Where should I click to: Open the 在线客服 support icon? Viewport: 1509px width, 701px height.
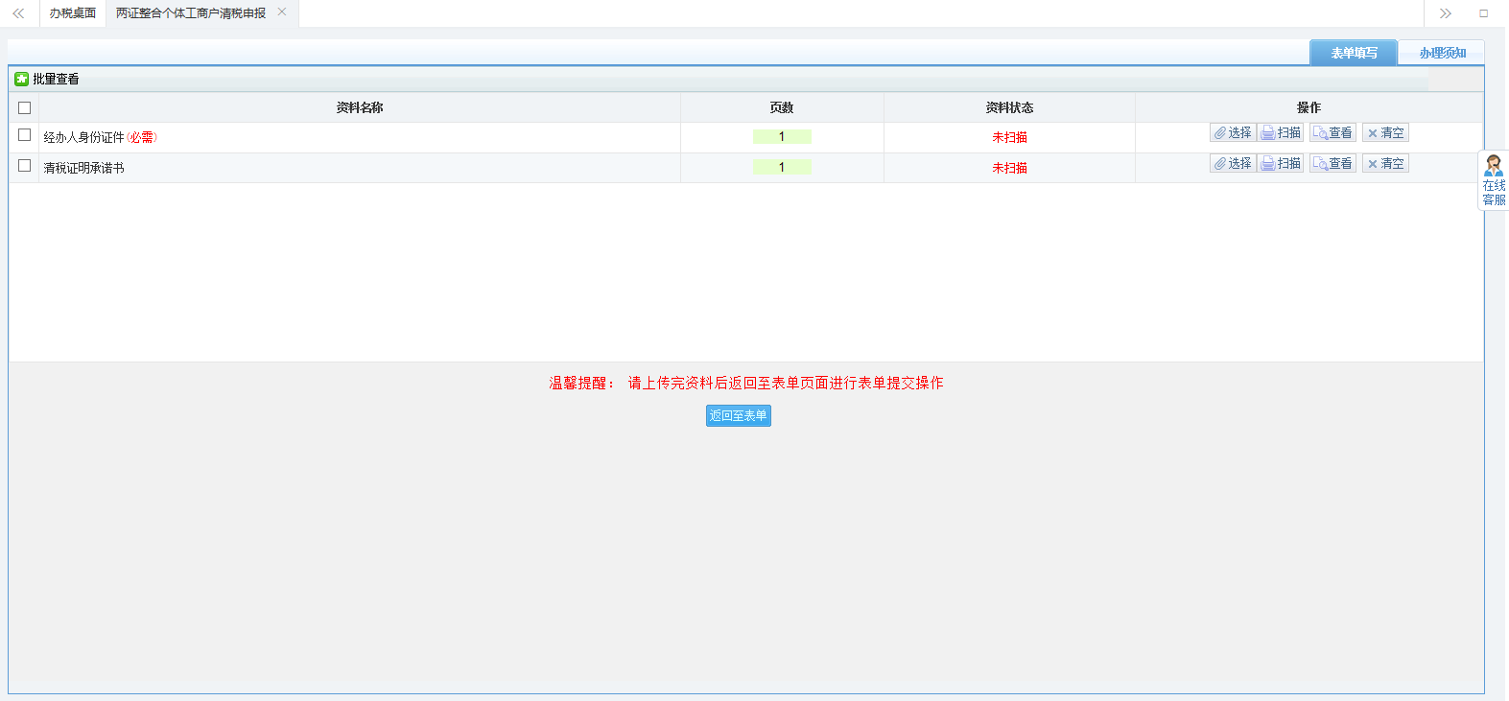(x=1494, y=180)
